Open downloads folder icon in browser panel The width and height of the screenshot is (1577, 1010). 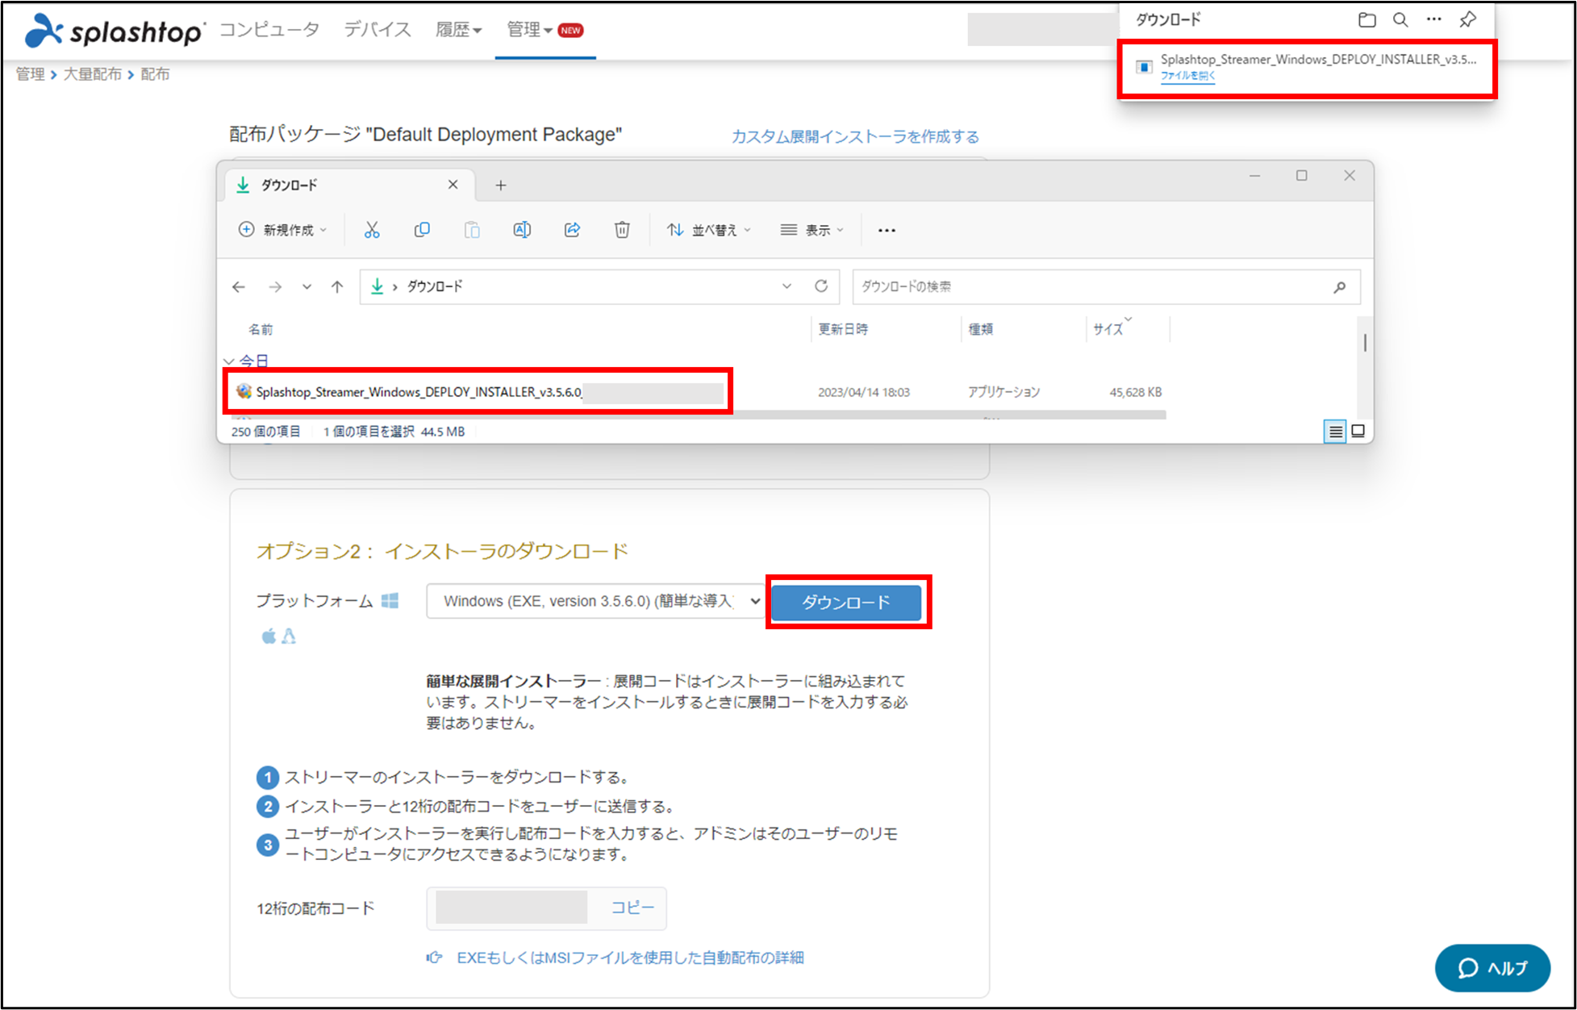(x=1366, y=20)
